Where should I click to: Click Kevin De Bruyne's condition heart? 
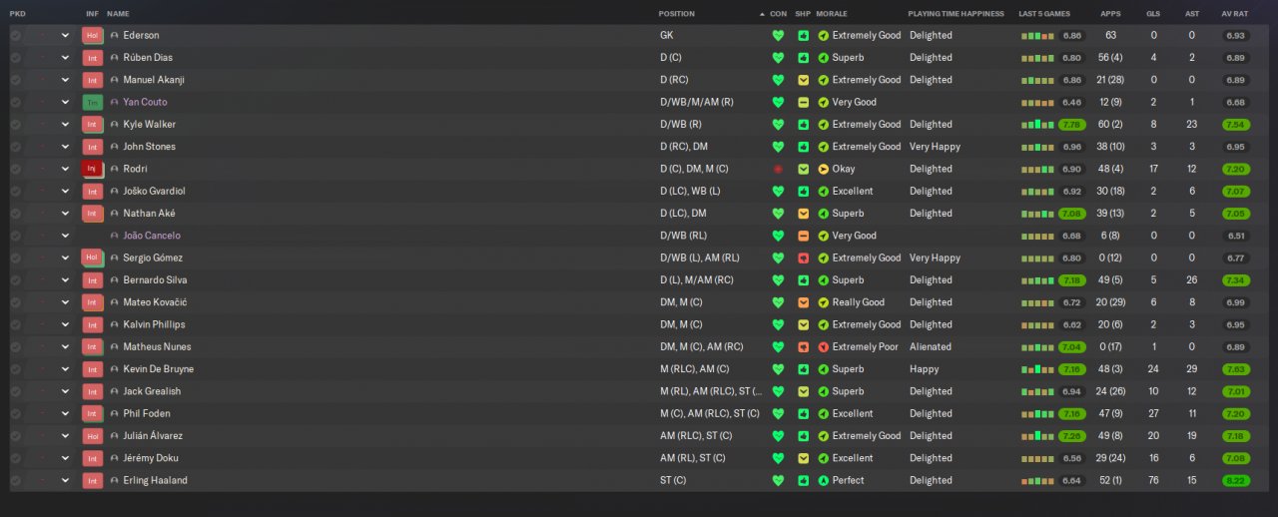point(778,369)
